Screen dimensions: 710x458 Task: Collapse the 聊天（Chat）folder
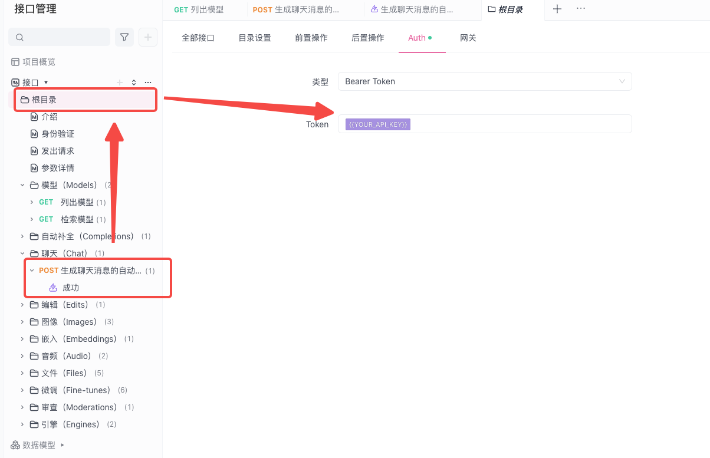pyautogui.click(x=22, y=253)
